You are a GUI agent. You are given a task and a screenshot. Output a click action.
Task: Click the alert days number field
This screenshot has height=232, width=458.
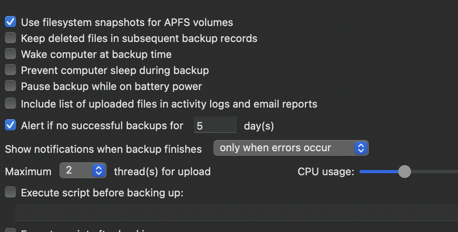point(215,126)
